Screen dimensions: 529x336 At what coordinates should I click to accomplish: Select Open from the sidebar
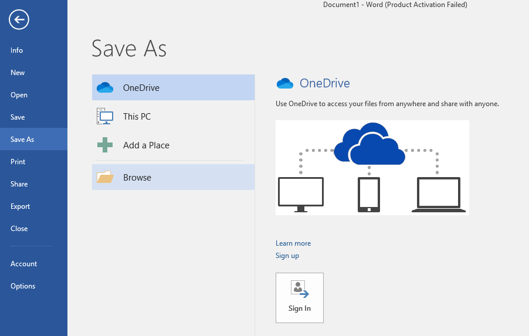[x=34, y=95]
